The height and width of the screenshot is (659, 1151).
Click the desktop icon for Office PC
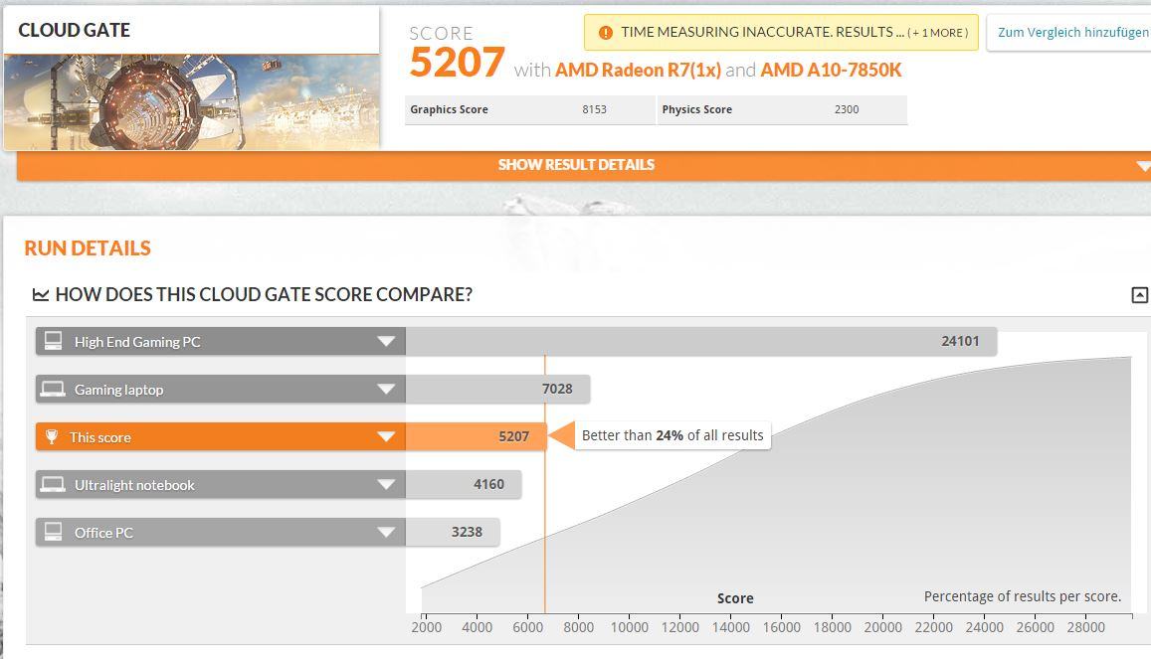tap(53, 532)
